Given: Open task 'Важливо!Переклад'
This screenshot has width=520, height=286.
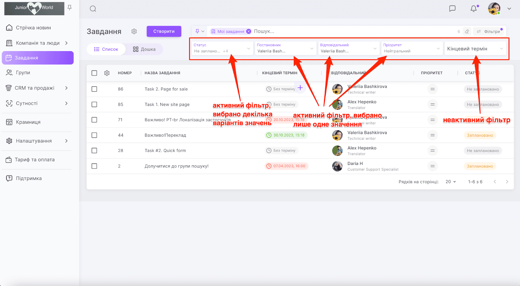Looking at the screenshot, I should pyautogui.click(x=165, y=135).
